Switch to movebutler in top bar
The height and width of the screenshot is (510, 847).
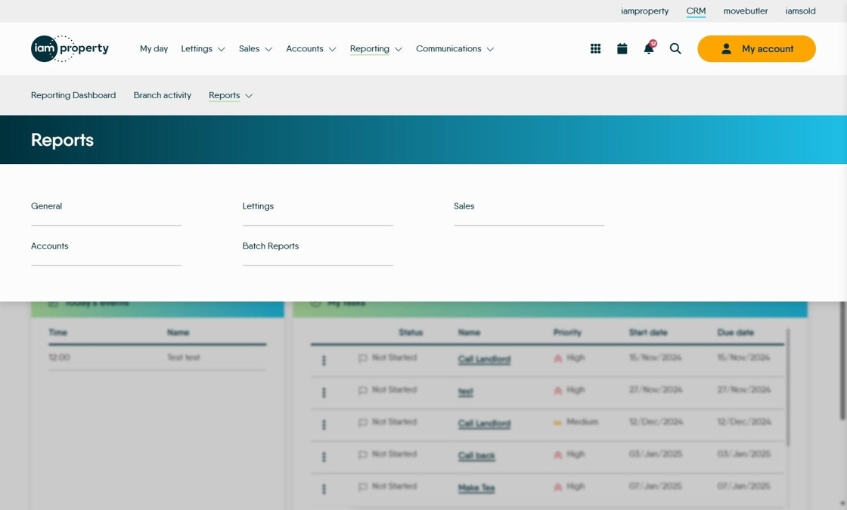(x=746, y=11)
